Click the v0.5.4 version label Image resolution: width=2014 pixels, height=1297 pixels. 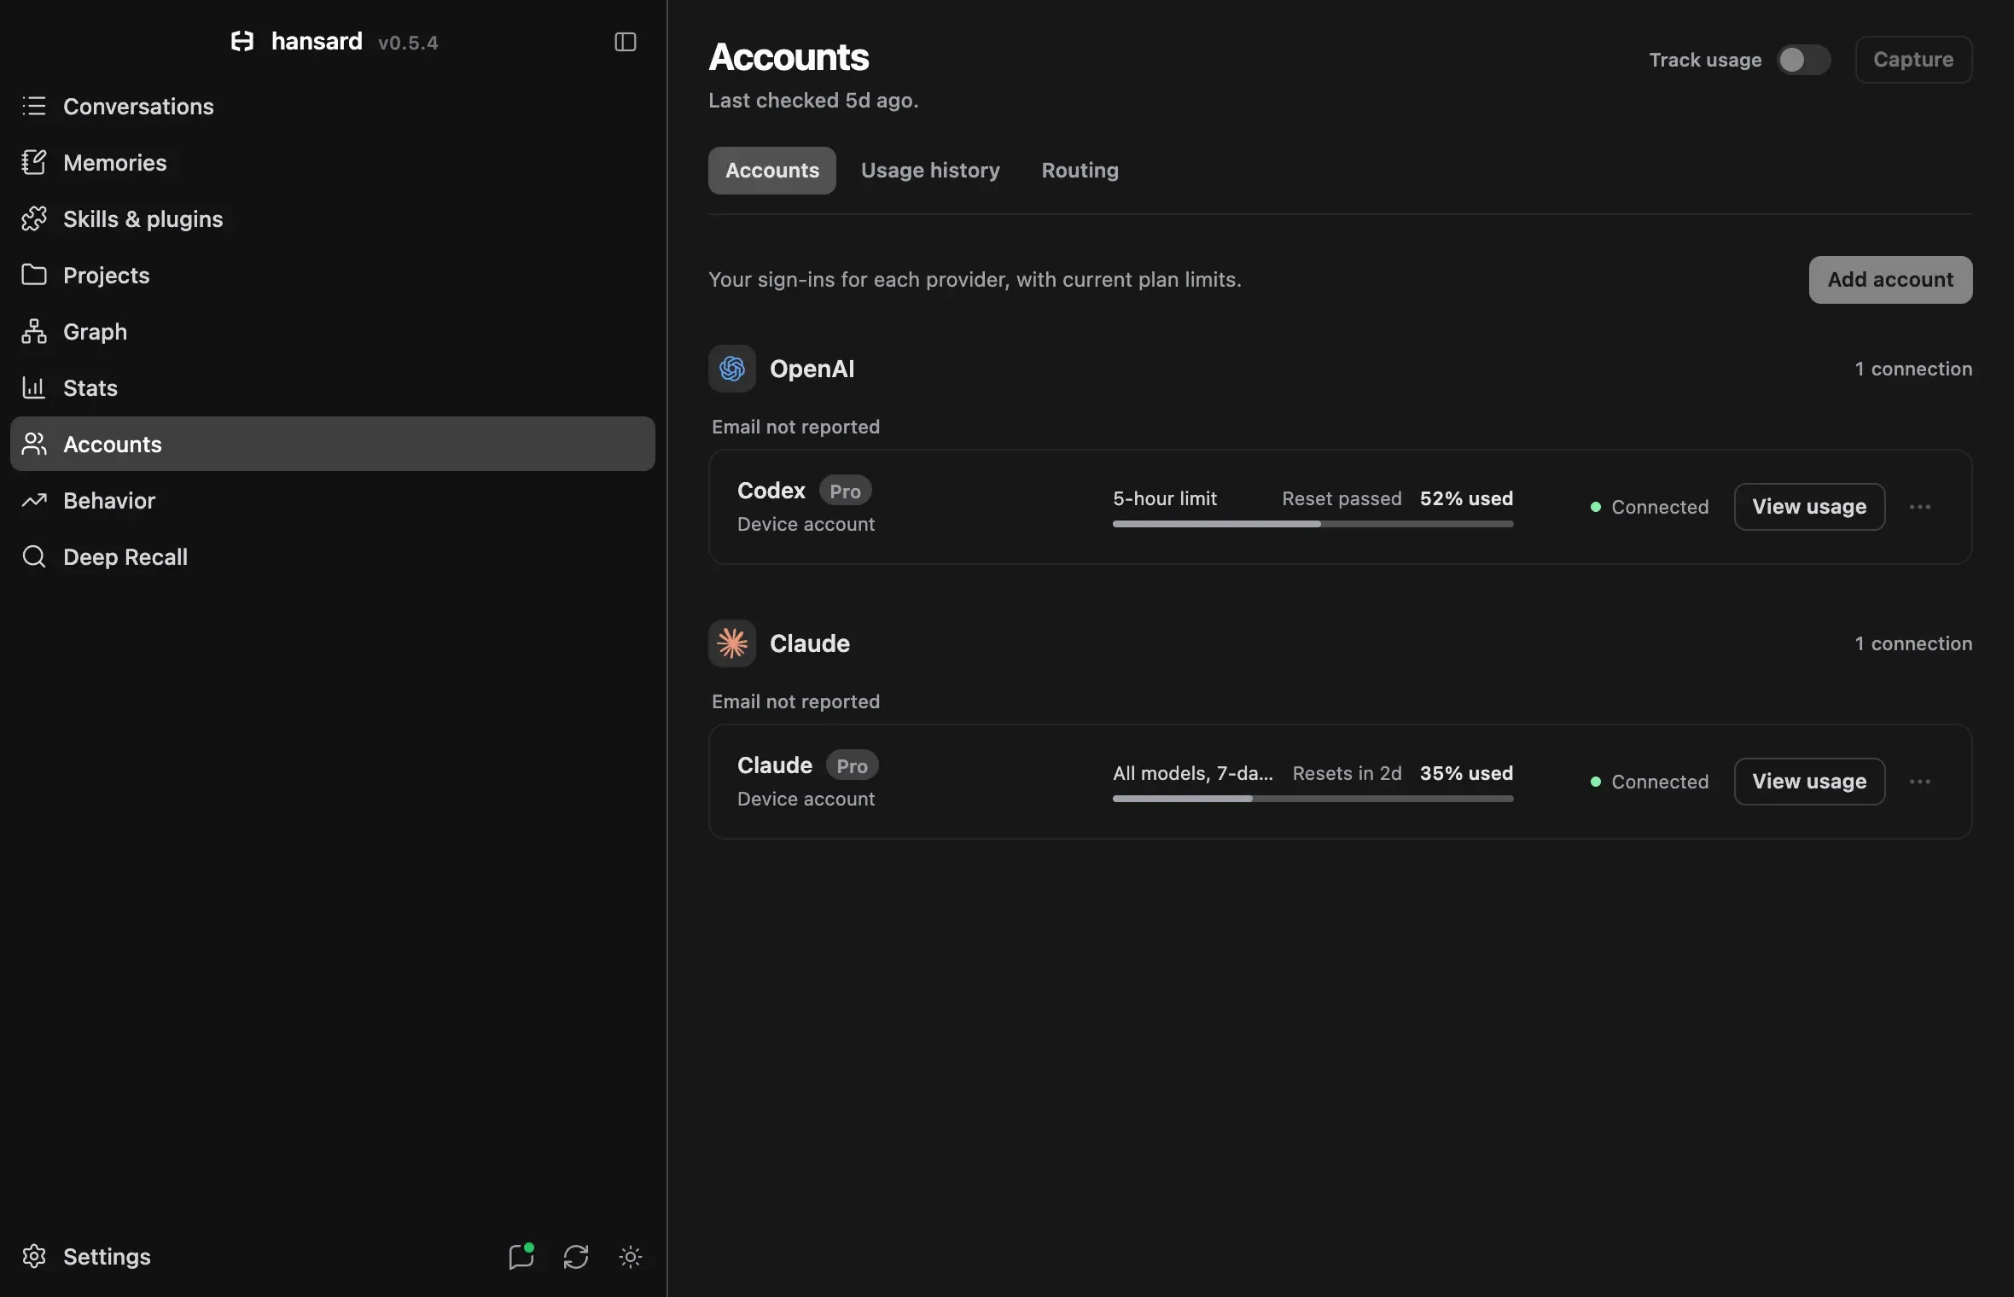pos(408,43)
